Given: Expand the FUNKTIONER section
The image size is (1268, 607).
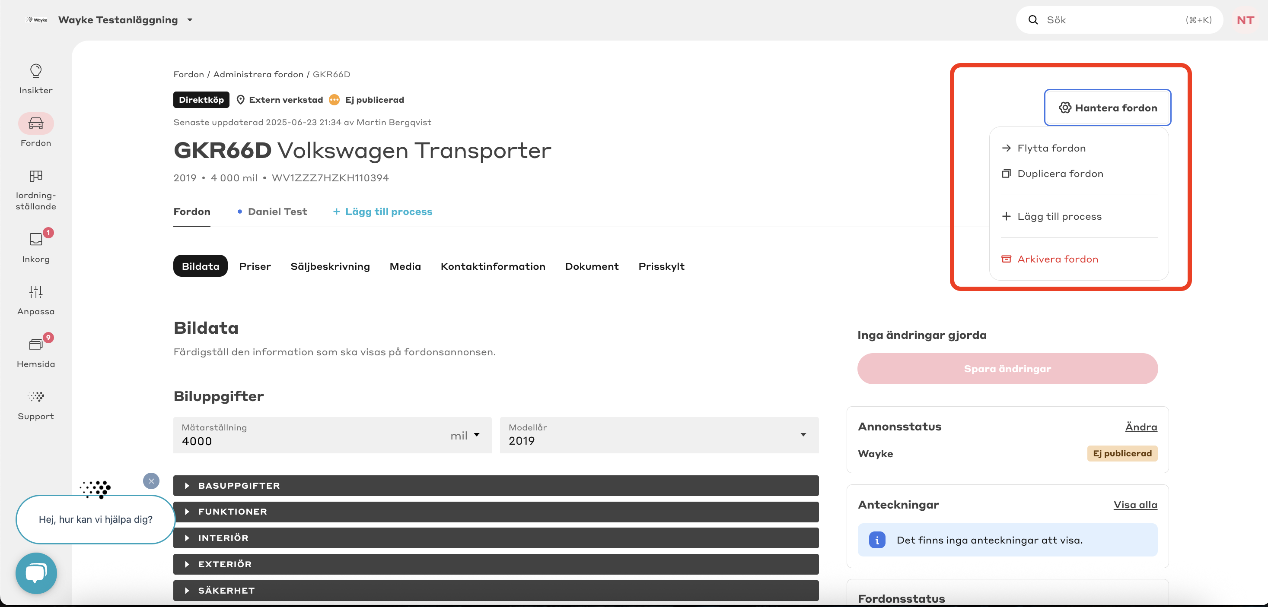Looking at the screenshot, I should (x=496, y=512).
